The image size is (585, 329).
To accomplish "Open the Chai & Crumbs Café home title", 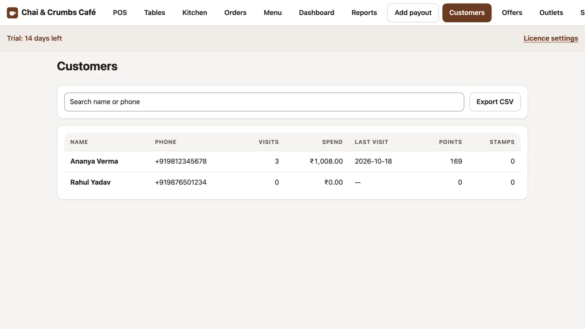I will 58,12.
